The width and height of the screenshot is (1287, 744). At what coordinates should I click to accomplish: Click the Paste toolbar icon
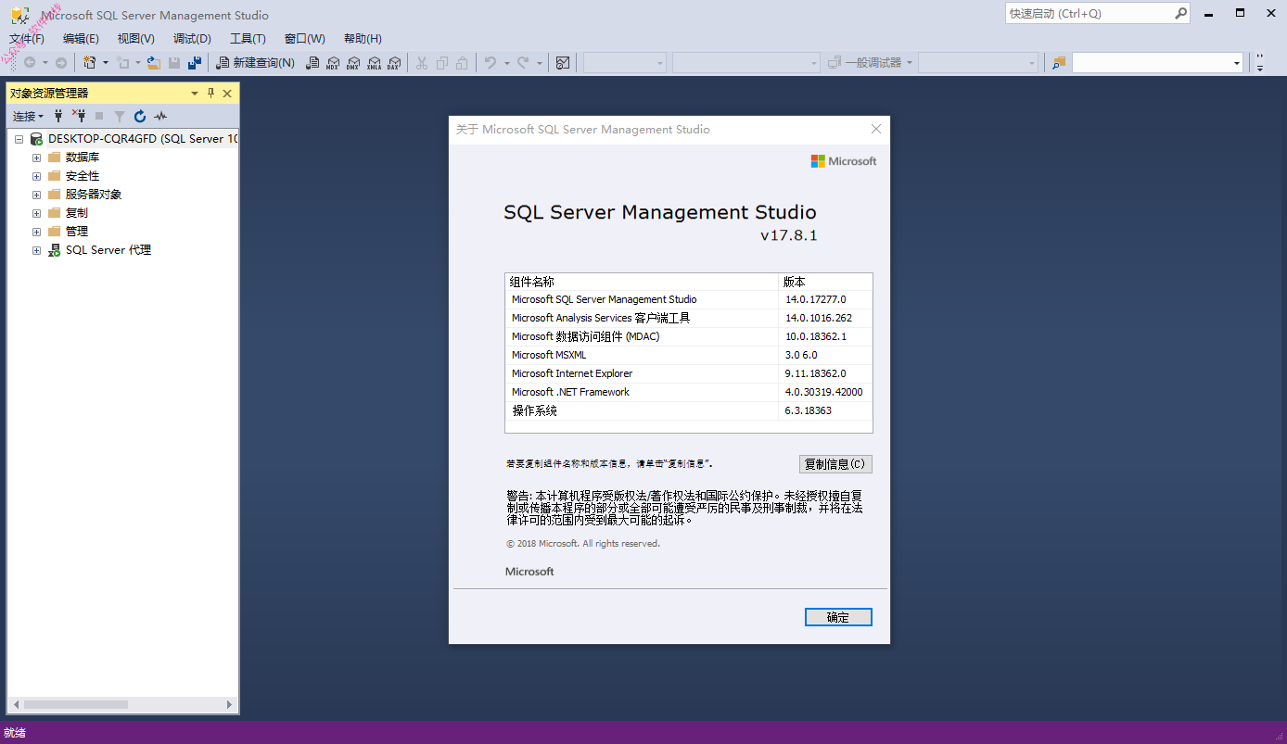tap(462, 63)
